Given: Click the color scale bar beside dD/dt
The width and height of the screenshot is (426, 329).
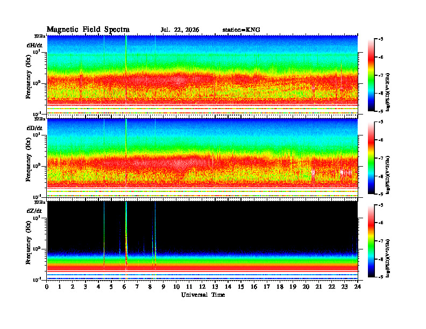Looking at the screenshot, I should coord(371,158).
